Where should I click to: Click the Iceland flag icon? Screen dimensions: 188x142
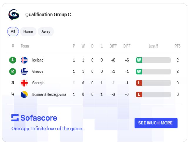(24, 60)
